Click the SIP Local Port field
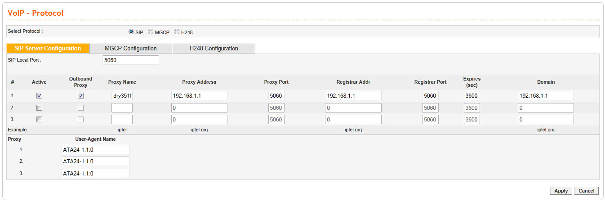 point(131,60)
